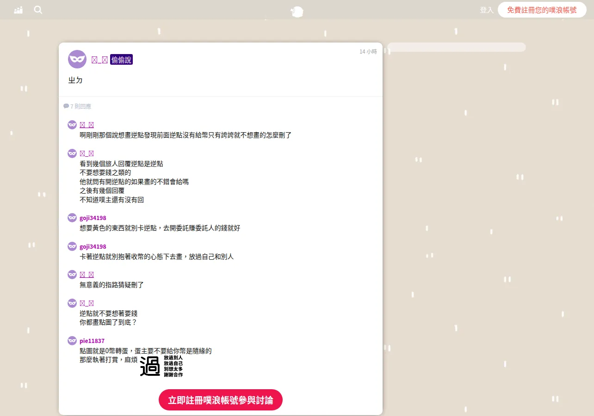The width and height of the screenshot is (594, 416).
Task: Open the friends icon in top bar
Action: (19, 10)
